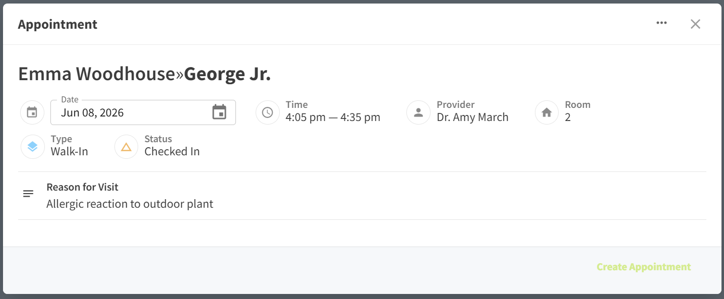Click the Reason for Visit heading
The width and height of the screenshot is (724, 299).
point(82,187)
